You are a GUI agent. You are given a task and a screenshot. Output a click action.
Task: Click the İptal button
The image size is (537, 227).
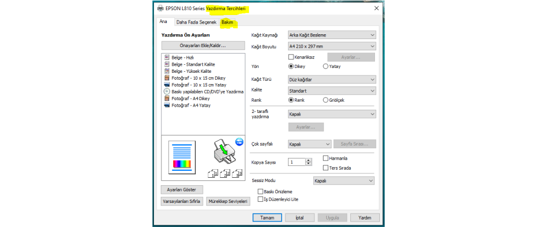(300, 217)
